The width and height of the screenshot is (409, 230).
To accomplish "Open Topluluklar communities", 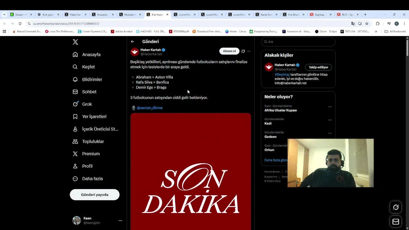I will [x=88, y=141].
